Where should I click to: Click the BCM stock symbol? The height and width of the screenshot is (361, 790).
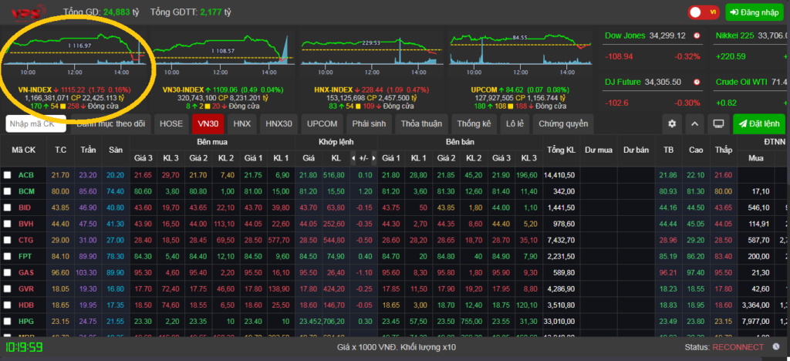[x=26, y=191]
